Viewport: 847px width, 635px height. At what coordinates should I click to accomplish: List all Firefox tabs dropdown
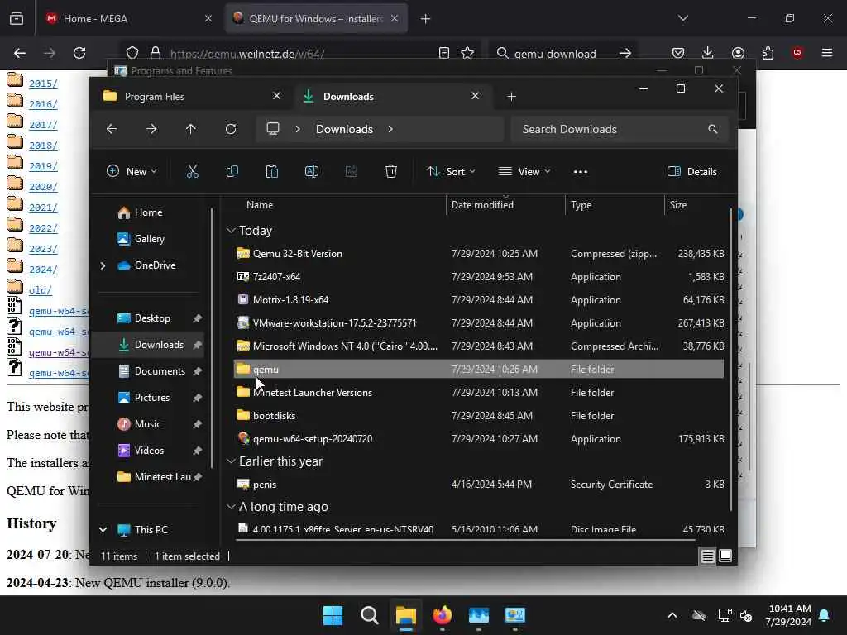[x=682, y=18]
